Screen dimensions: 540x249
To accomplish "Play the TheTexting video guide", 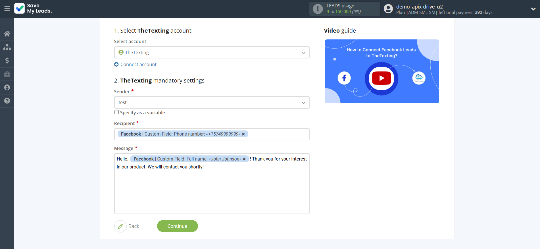I will coord(381,78).
